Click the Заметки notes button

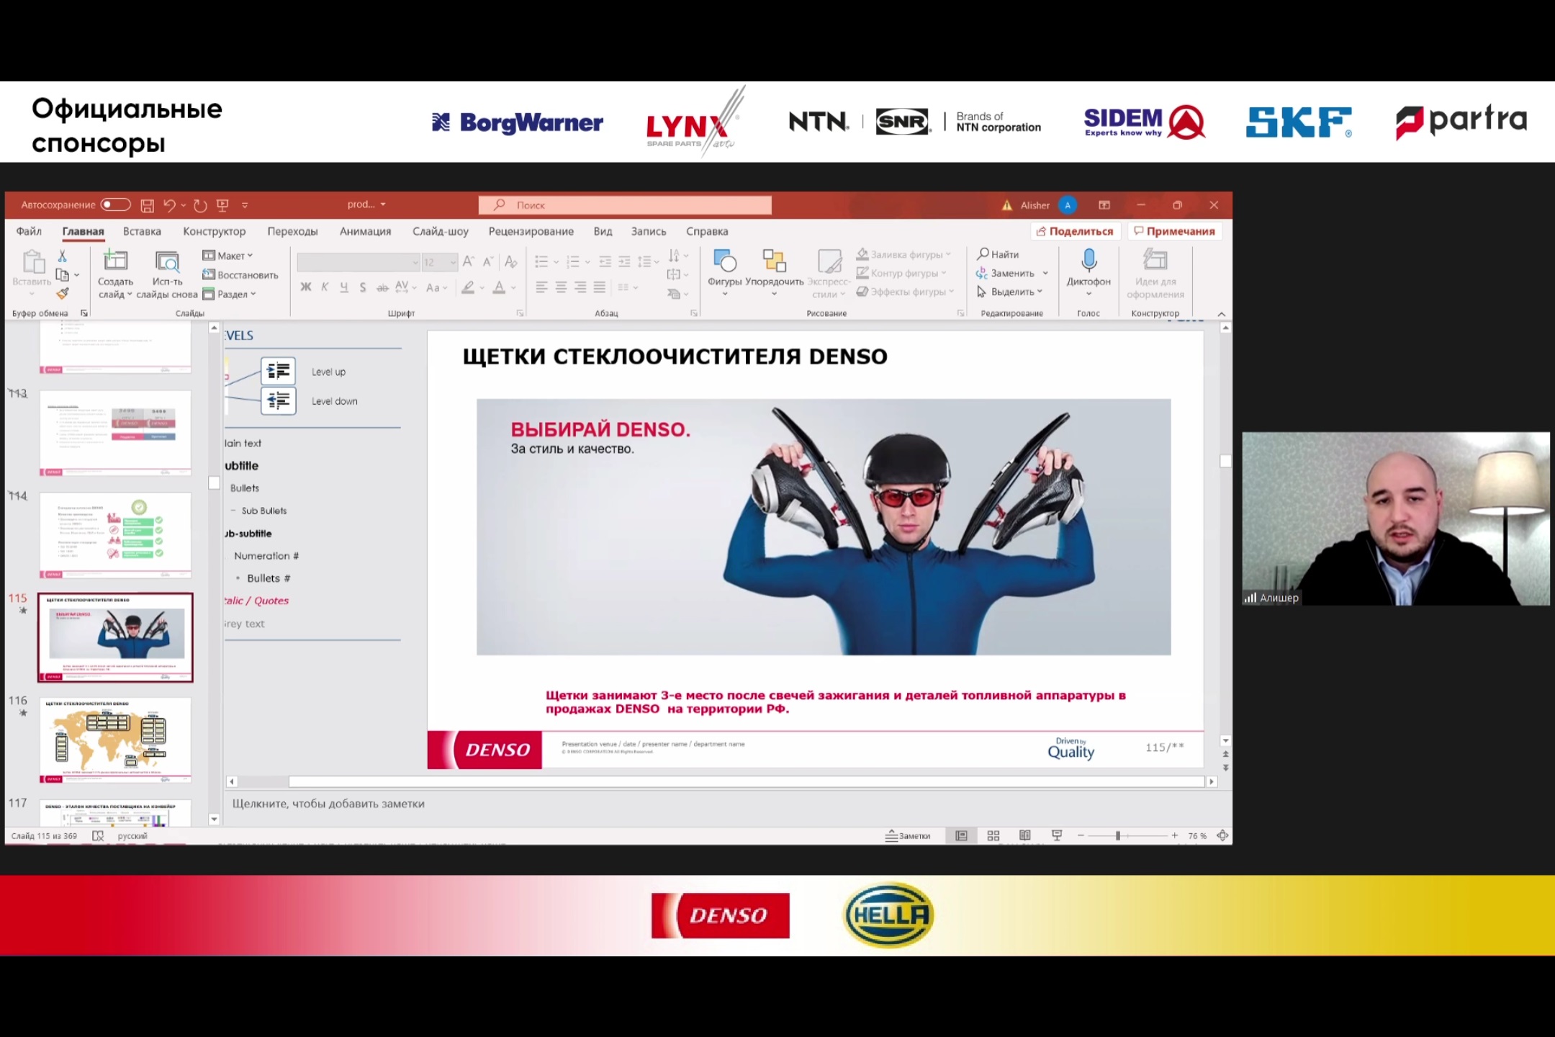[x=908, y=835]
